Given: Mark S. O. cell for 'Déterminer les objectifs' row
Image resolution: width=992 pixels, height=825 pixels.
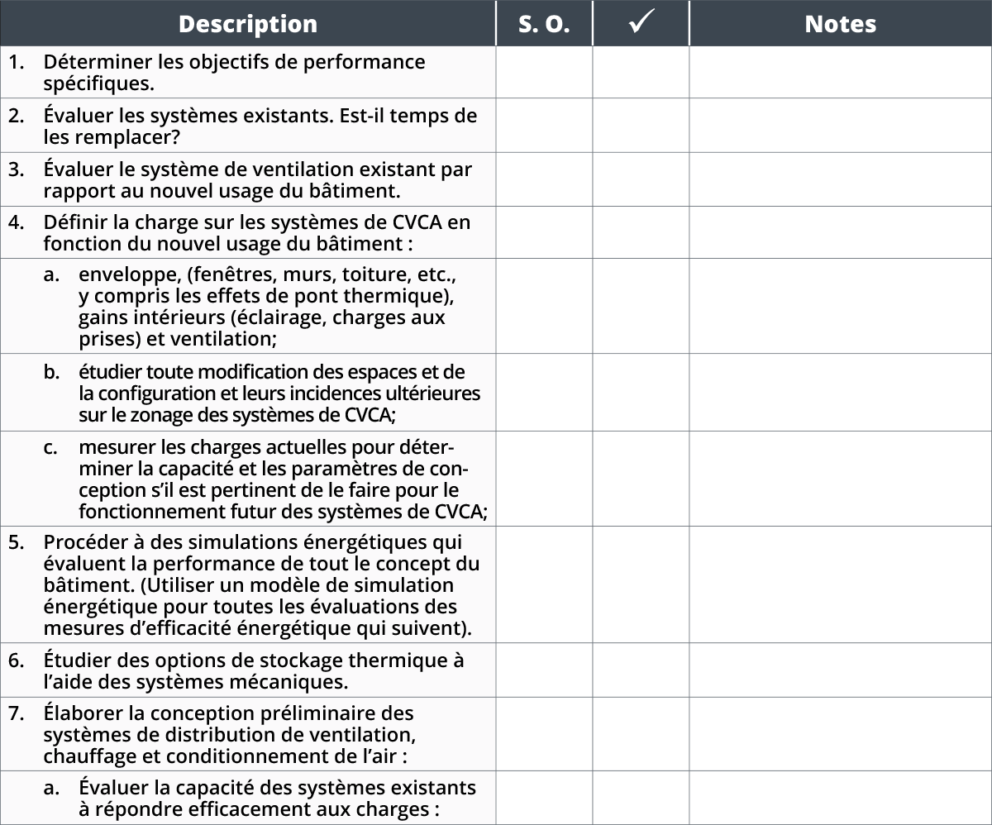Looking at the screenshot, I should click(x=544, y=73).
